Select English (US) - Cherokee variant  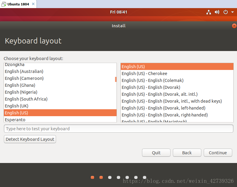click(177, 74)
